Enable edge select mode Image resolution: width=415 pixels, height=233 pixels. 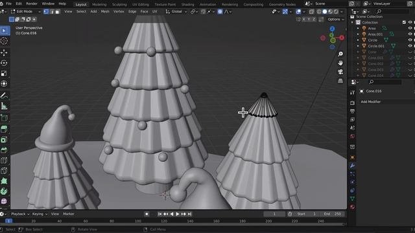52,12
